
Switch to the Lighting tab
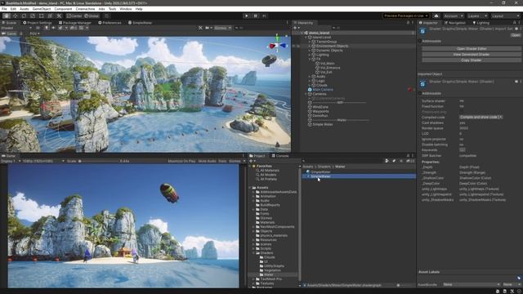pyautogui.click(x=481, y=23)
